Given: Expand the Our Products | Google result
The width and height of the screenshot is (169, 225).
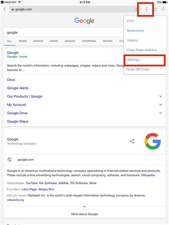Looking at the screenshot, I should click(160, 96).
